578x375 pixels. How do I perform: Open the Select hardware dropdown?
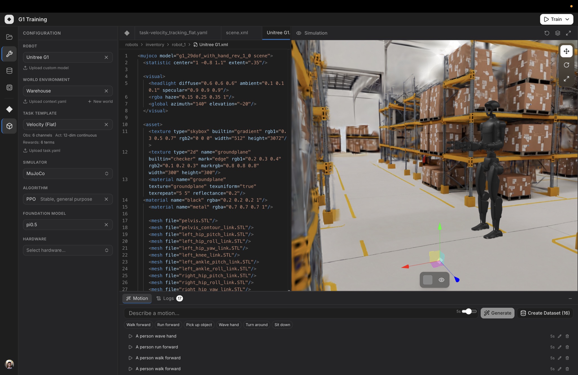coord(67,250)
